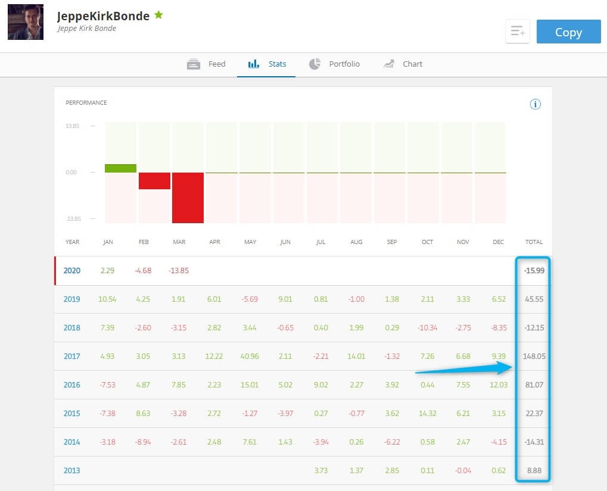Click the Stats bar chart icon
Screen dimensions: 607x491
(253, 64)
